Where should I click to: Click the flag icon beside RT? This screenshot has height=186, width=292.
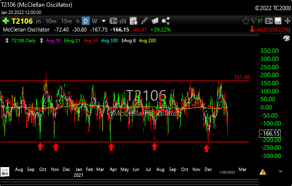(x=254, y=21)
